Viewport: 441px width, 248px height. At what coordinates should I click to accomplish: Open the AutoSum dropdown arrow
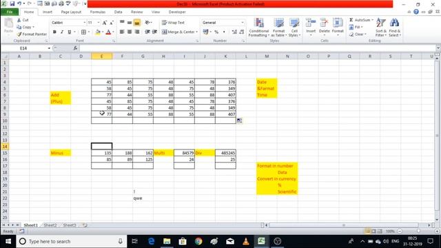(372, 20)
